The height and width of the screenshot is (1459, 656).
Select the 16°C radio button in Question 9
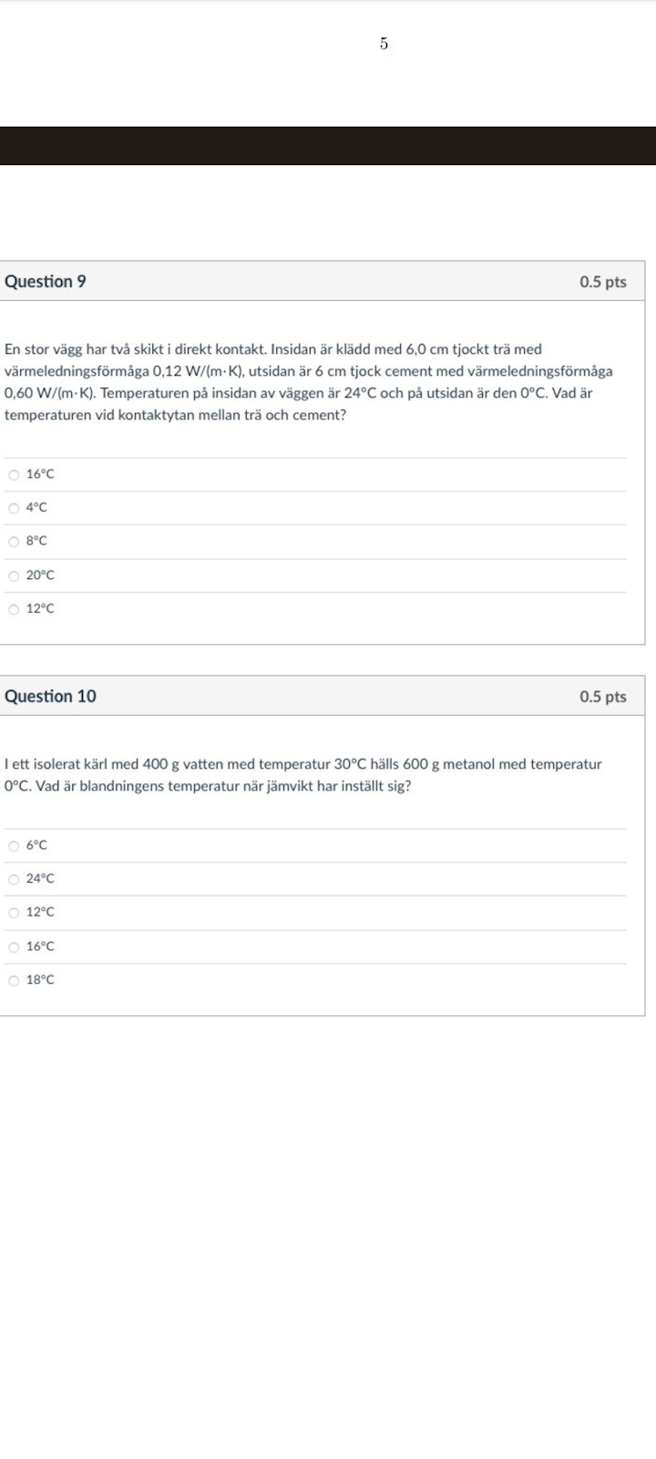[x=14, y=474]
